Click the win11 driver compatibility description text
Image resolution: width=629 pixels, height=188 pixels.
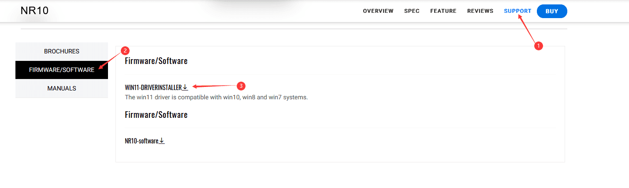(x=216, y=97)
